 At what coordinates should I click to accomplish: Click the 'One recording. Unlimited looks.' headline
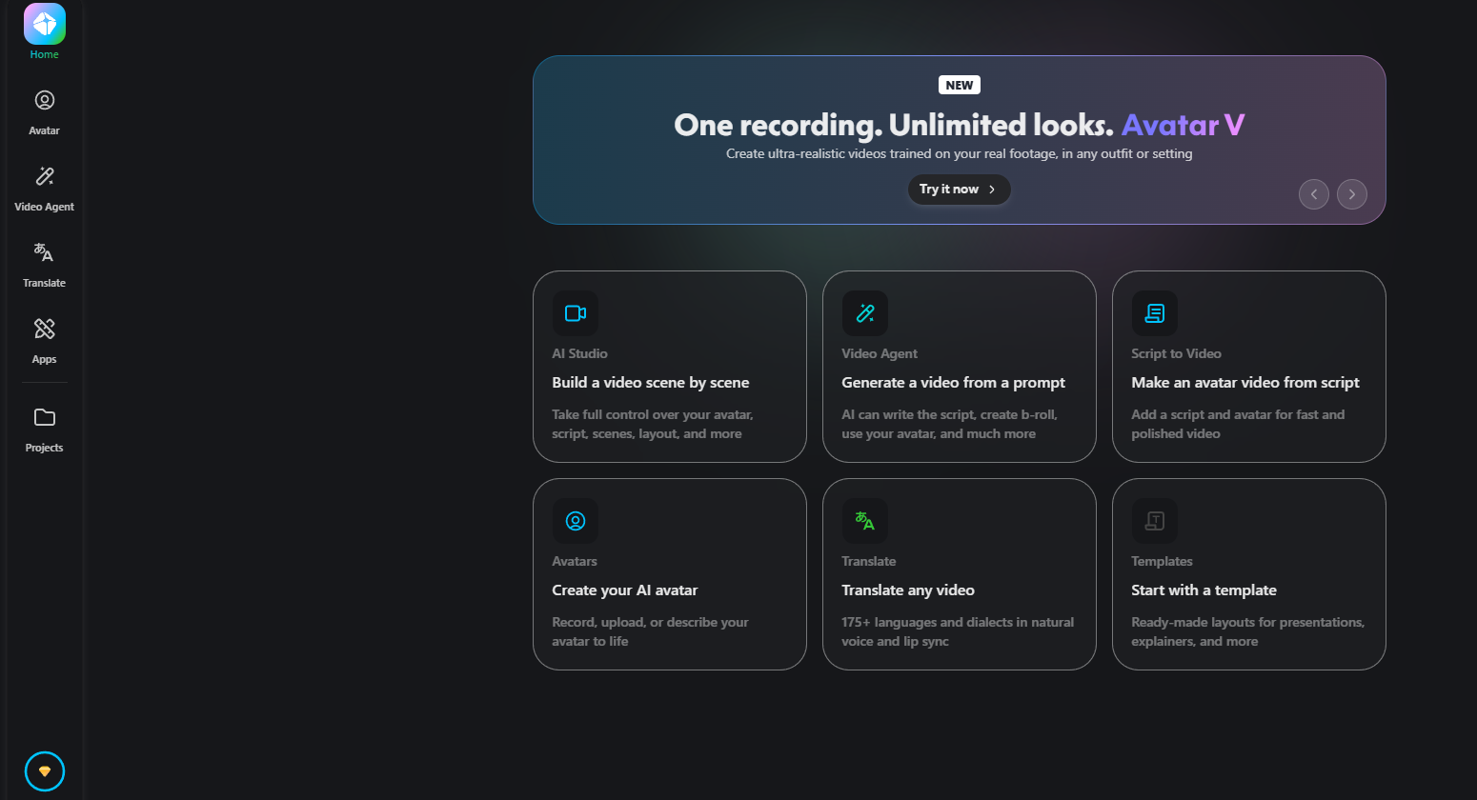pos(894,125)
